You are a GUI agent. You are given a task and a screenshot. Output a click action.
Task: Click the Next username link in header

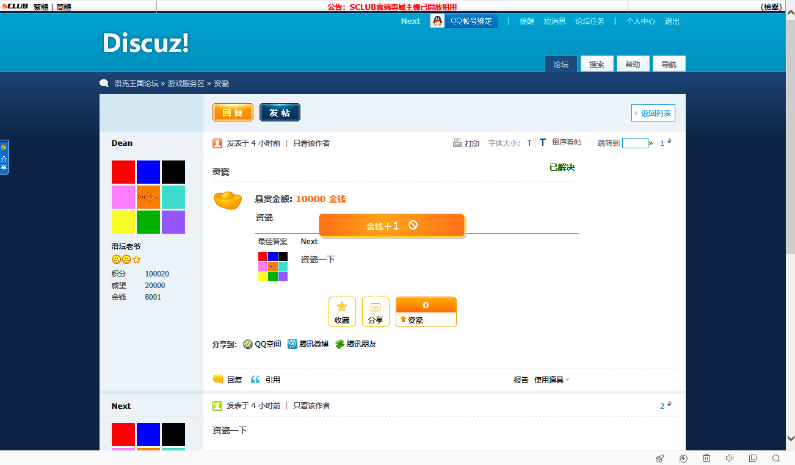410,21
